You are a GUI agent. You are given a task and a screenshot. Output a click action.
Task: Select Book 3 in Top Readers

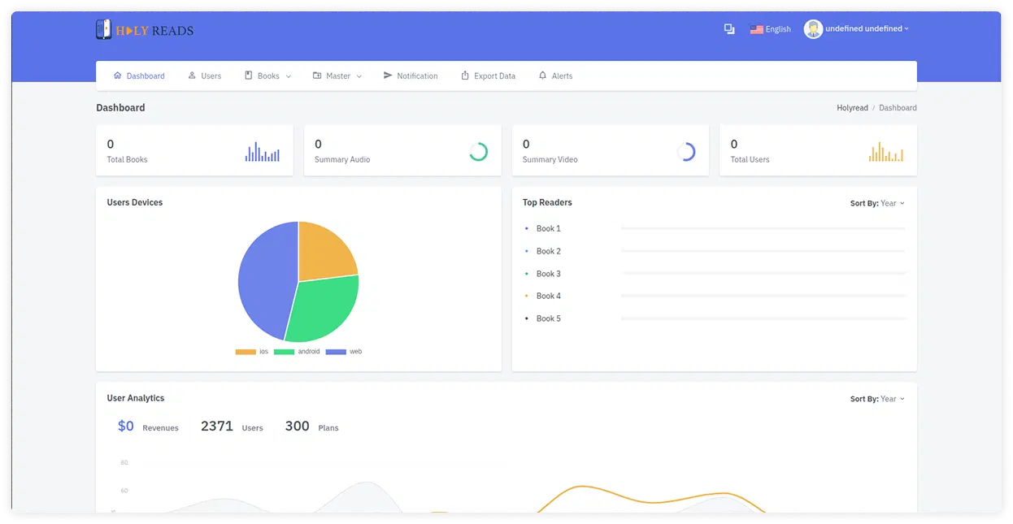click(549, 274)
